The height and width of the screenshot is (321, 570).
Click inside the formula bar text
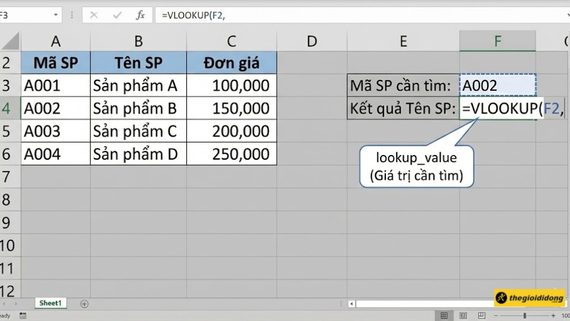point(194,15)
